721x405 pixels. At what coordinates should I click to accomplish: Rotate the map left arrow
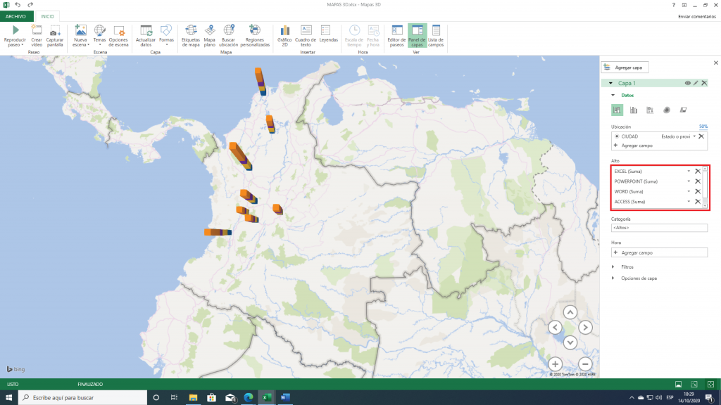555,328
